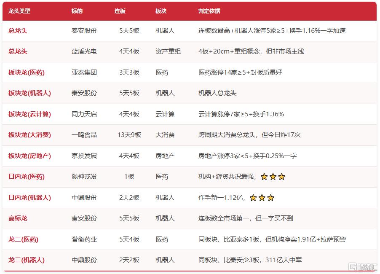Click the 高标龙 row label

click(18, 218)
